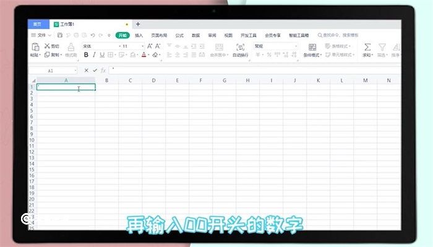Viewport: 433px width, 247px height.
Task: Click the percent style icon
Action: [269, 55]
